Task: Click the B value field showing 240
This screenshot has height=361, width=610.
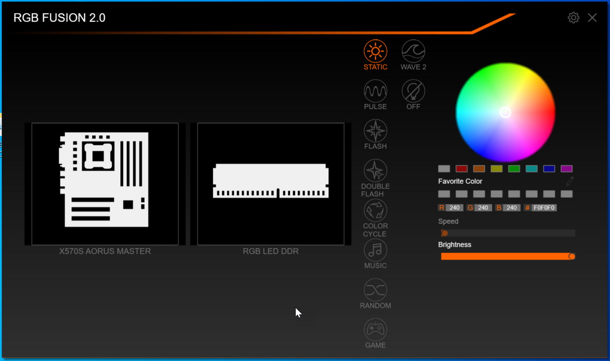Action: [512, 208]
